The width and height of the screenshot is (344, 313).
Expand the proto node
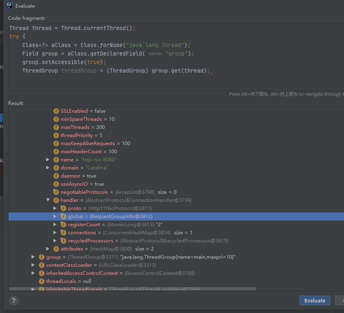(x=55, y=208)
